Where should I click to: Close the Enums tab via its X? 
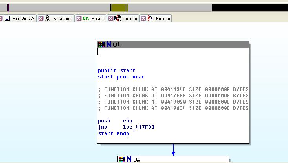coord(79,19)
